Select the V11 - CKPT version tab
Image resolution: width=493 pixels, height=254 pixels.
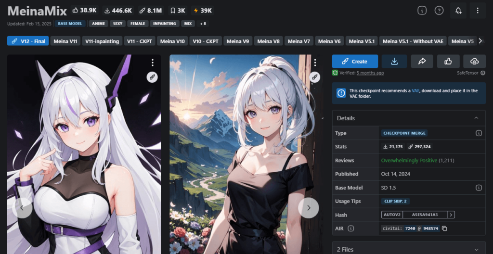tap(140, 41)
